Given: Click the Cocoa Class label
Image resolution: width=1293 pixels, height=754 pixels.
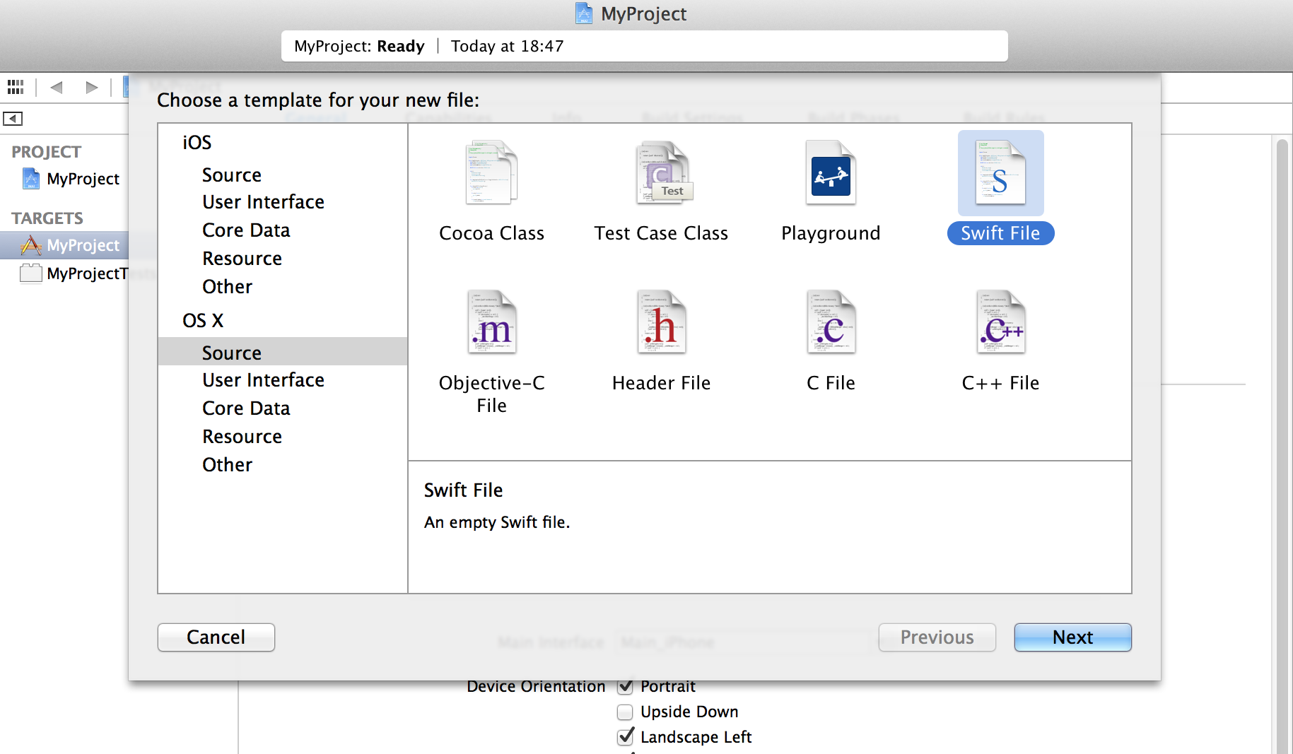Looking at the screenshot, I should [x=492, y=233].
